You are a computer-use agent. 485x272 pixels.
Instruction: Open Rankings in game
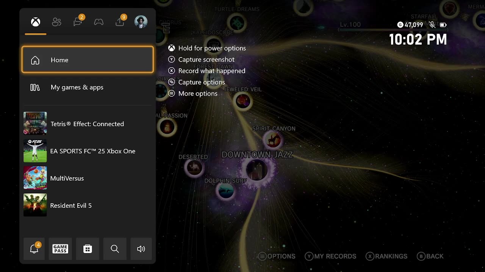point(386,256)
